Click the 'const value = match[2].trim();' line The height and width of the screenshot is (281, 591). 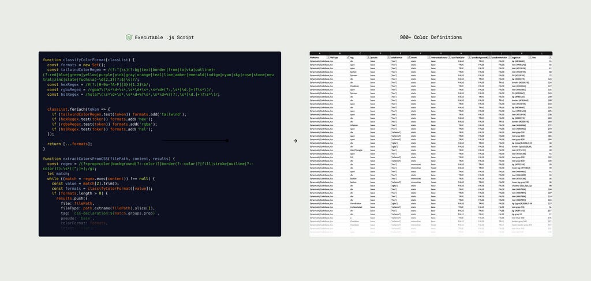(x=85, y=183)
